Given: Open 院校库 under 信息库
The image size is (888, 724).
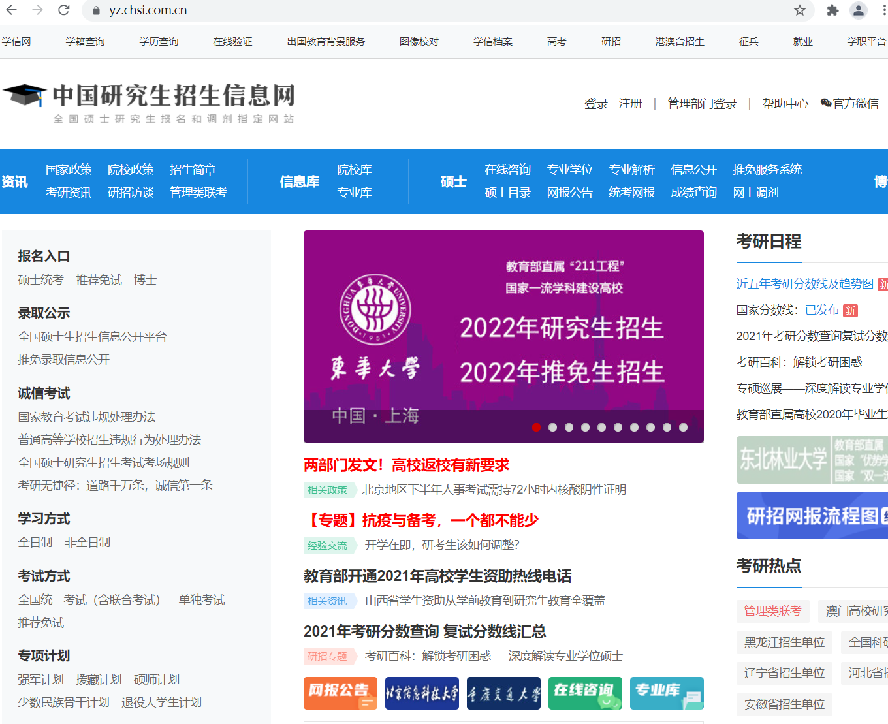Looking at the screenshot, I should pos(355,170).
